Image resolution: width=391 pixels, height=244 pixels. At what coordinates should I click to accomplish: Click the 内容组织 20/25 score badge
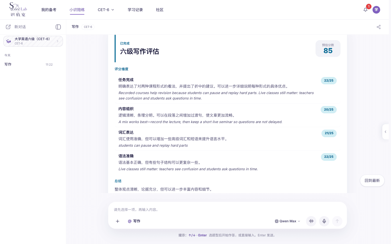329,110
